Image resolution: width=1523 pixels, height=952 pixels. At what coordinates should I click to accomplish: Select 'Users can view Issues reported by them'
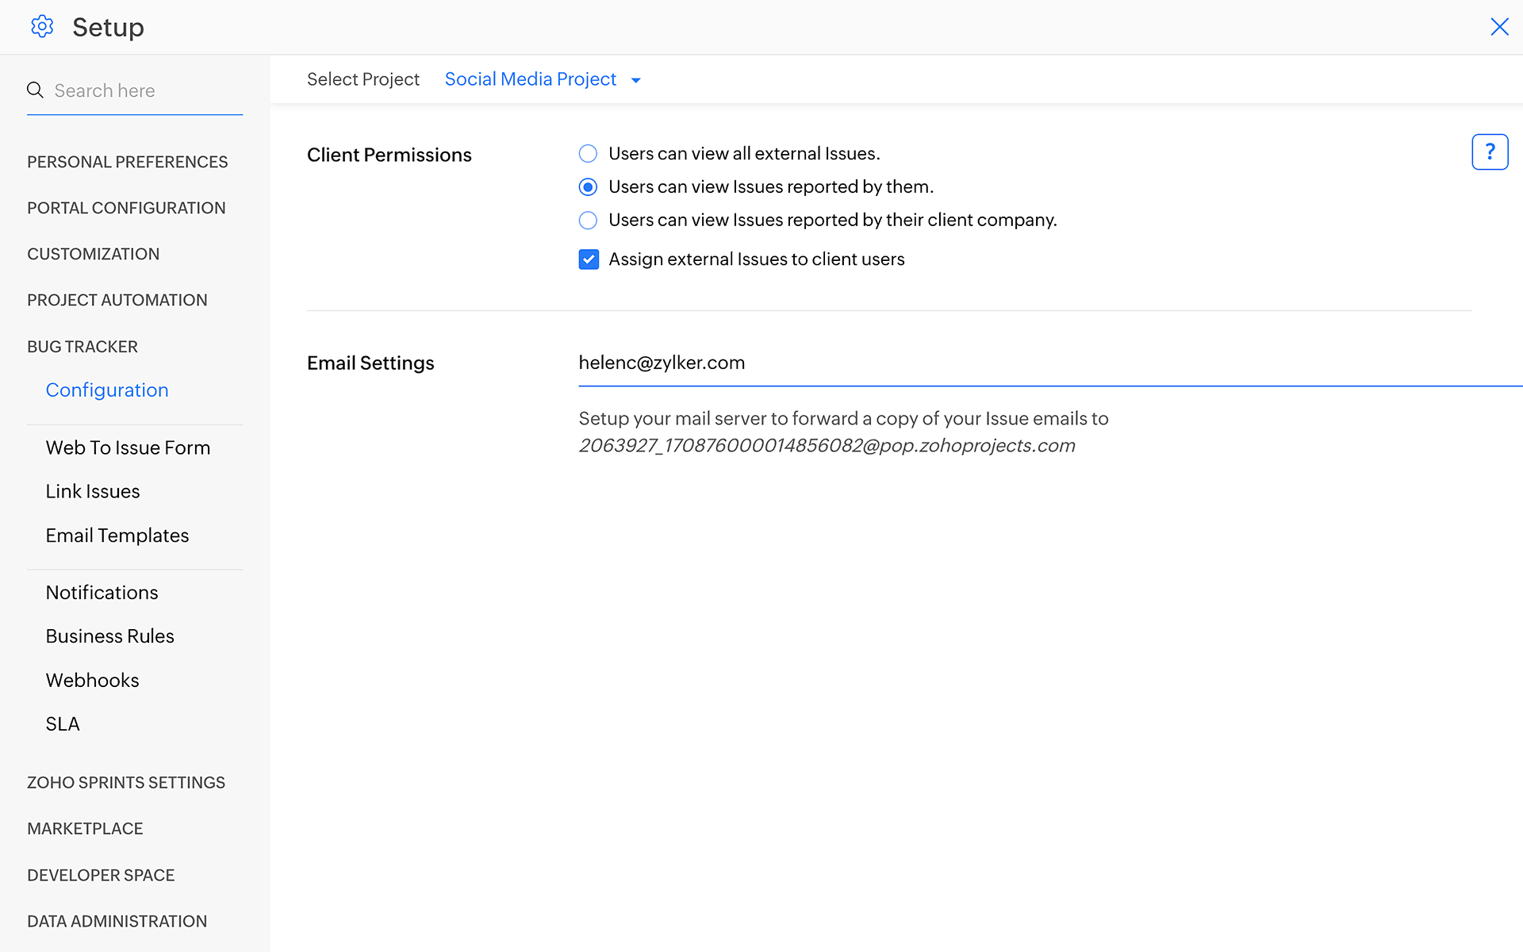(x=588, y=187)
